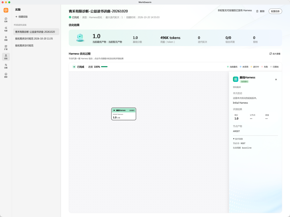This screenshot has width=290, height=217.
Task: Click the orange WorkSwarm logo icon
Action: point(6,10)
